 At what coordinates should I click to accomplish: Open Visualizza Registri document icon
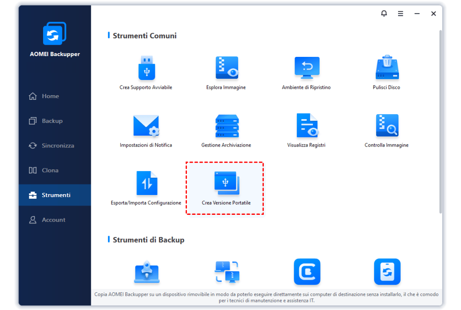pos(307,125)
